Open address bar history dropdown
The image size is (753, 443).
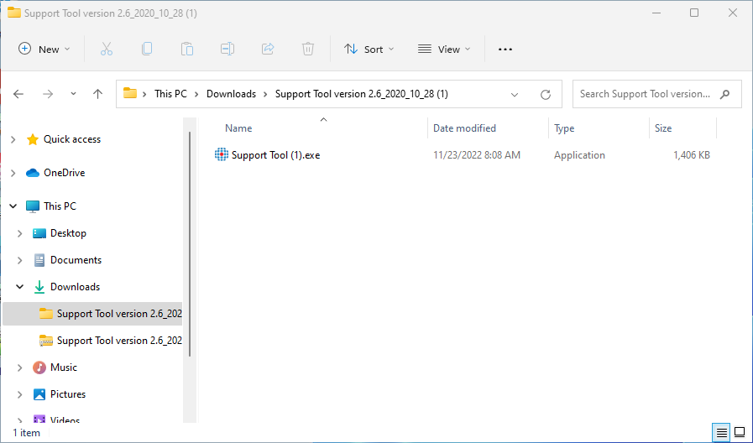[x=515, y=95]
